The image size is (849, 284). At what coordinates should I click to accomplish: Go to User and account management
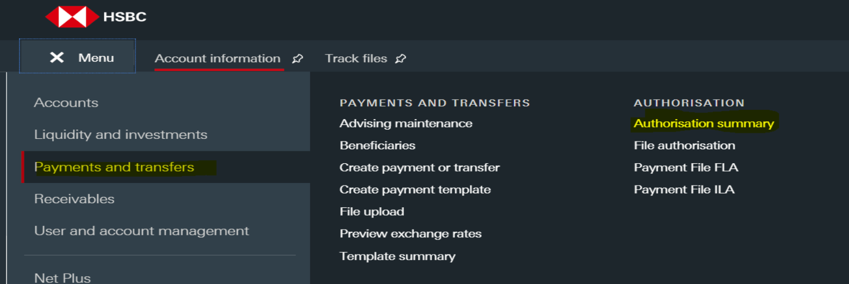click(x=141, y=231)
